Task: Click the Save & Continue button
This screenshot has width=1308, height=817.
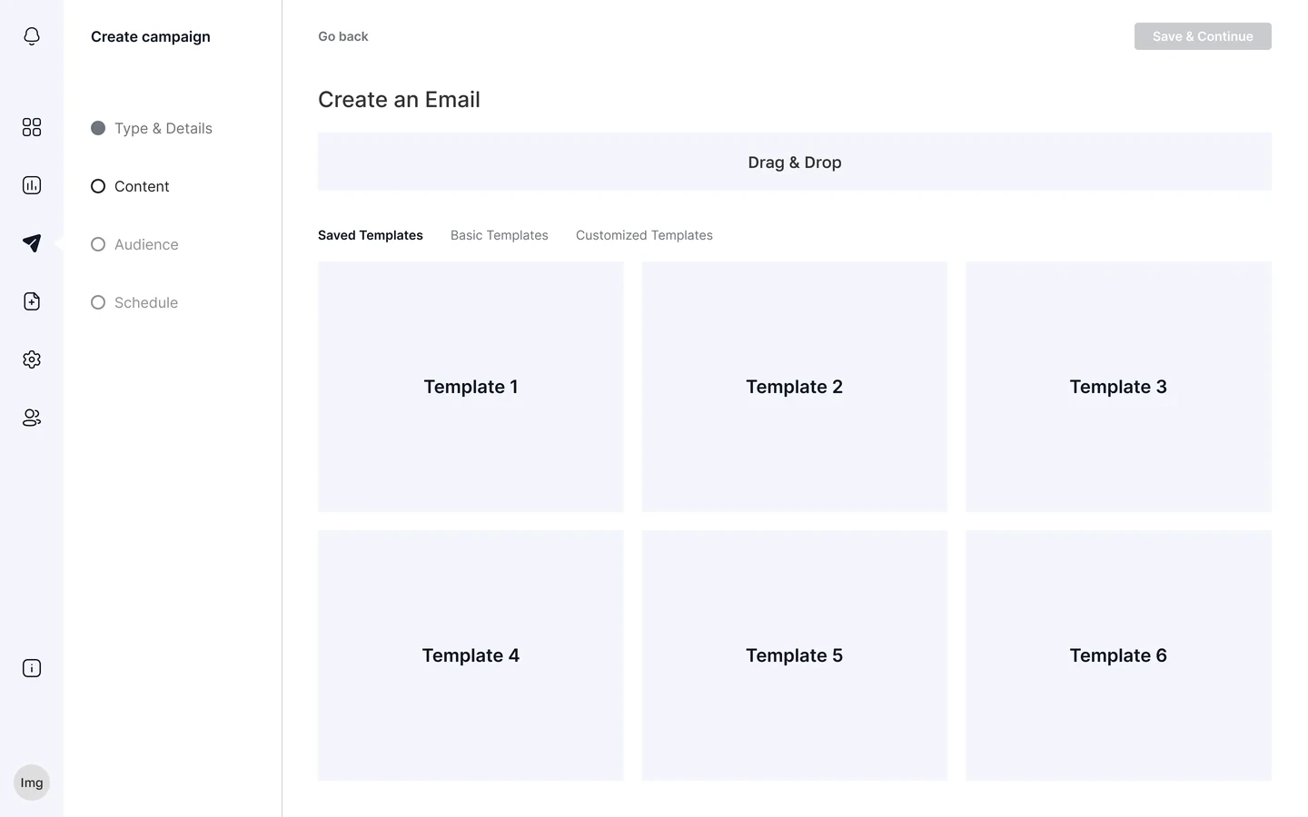Action: pyautogui.click(x=1203, y=36)
